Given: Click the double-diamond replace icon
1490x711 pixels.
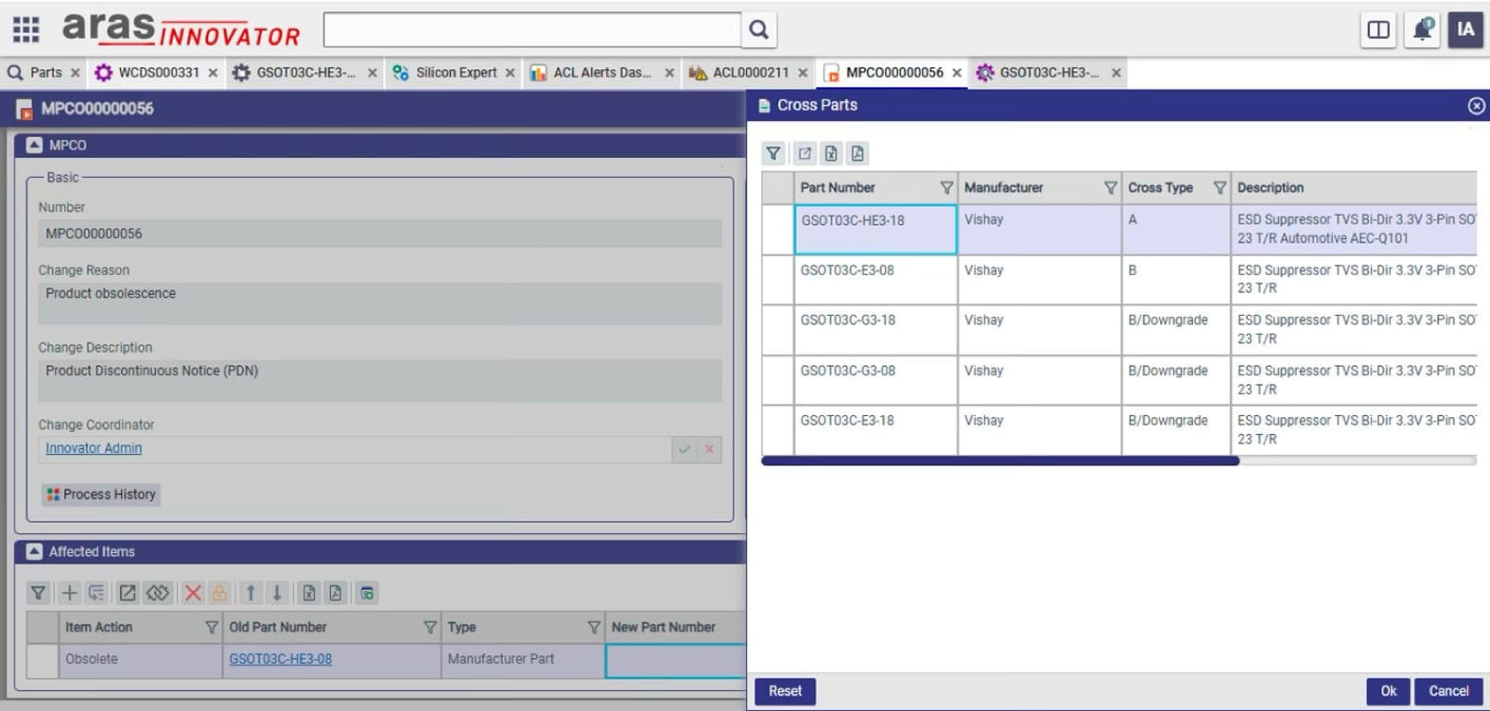Looking at the screenshot, I should click(x=157, y=593).
